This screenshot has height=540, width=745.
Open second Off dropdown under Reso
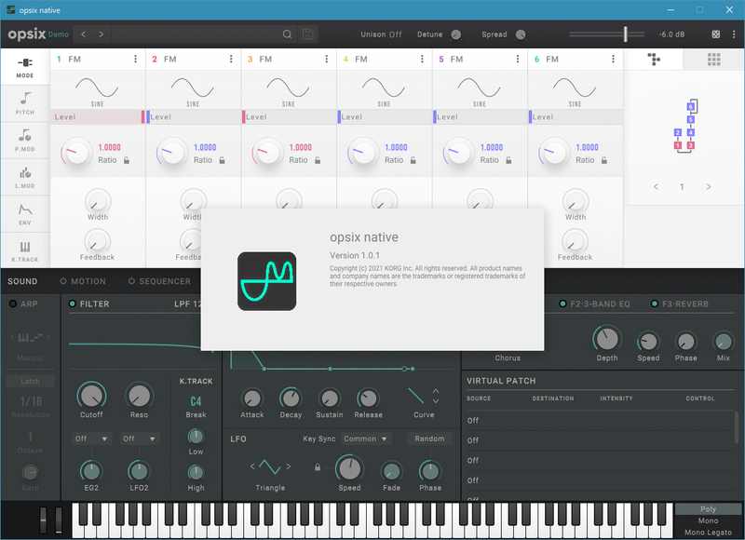pyautogui.click(x=139, y=439)
